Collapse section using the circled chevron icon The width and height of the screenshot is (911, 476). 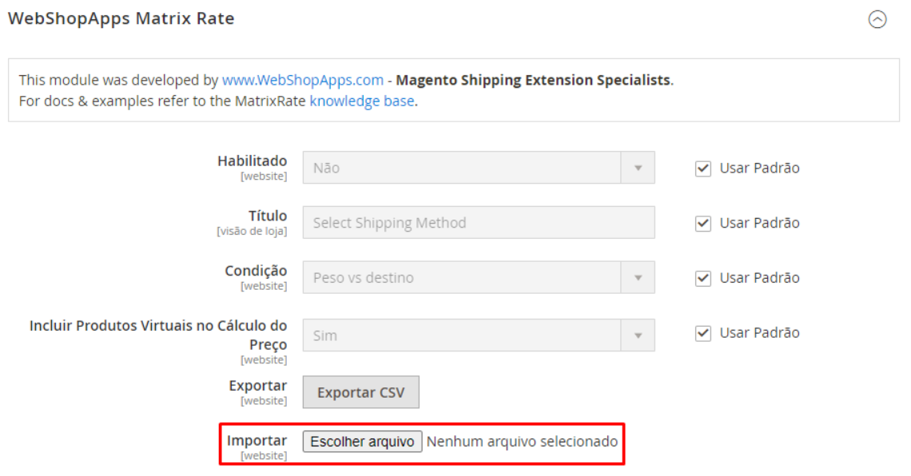click(x=877, y=20)
